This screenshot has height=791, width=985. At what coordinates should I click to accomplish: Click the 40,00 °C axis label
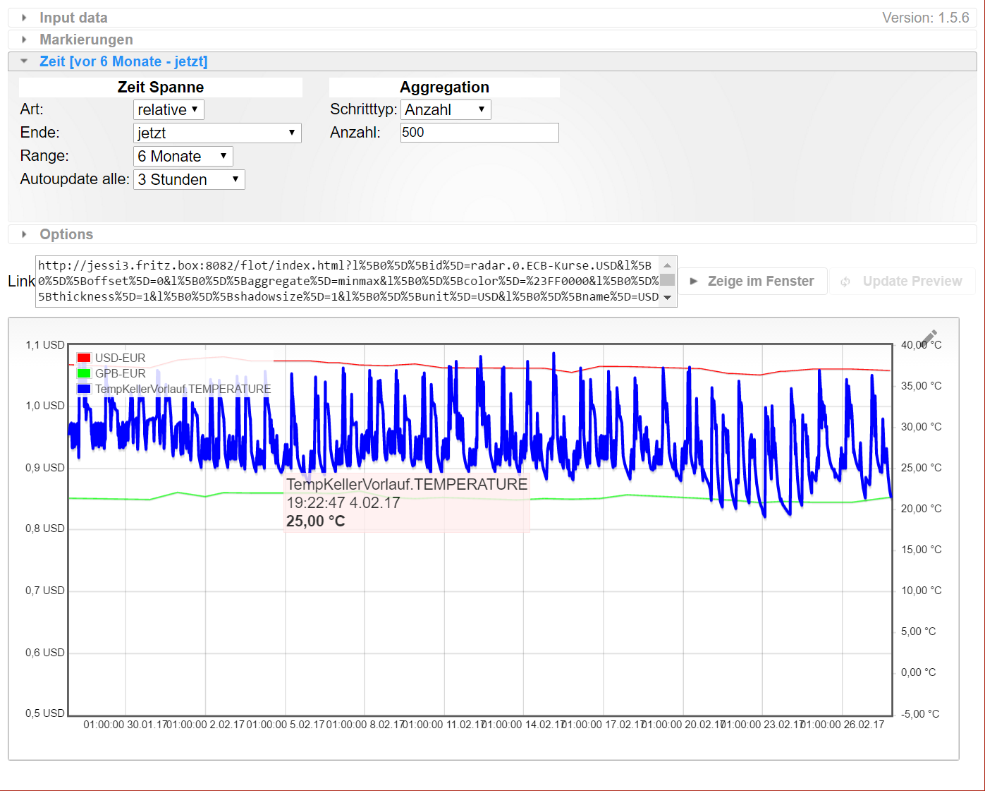click(x=921, y=345)
